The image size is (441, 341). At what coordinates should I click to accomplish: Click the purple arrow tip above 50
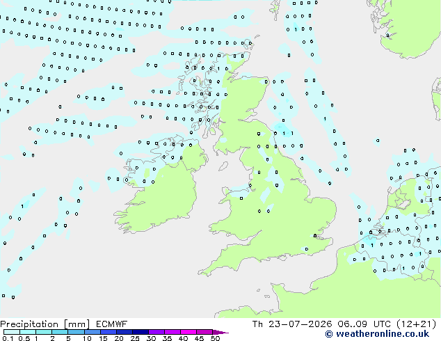tap(220, 332)
